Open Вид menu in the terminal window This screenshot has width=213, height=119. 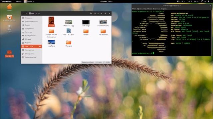click(x=145, y=9)
